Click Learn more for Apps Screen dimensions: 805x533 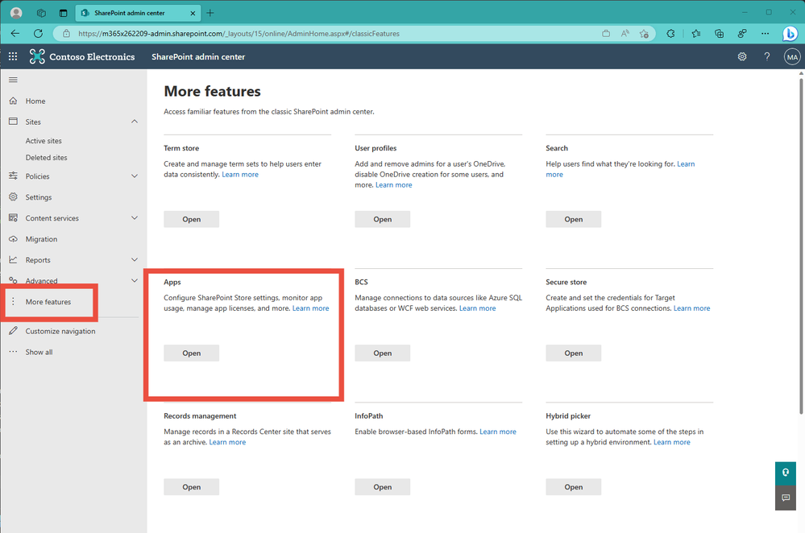pos(310,308)
